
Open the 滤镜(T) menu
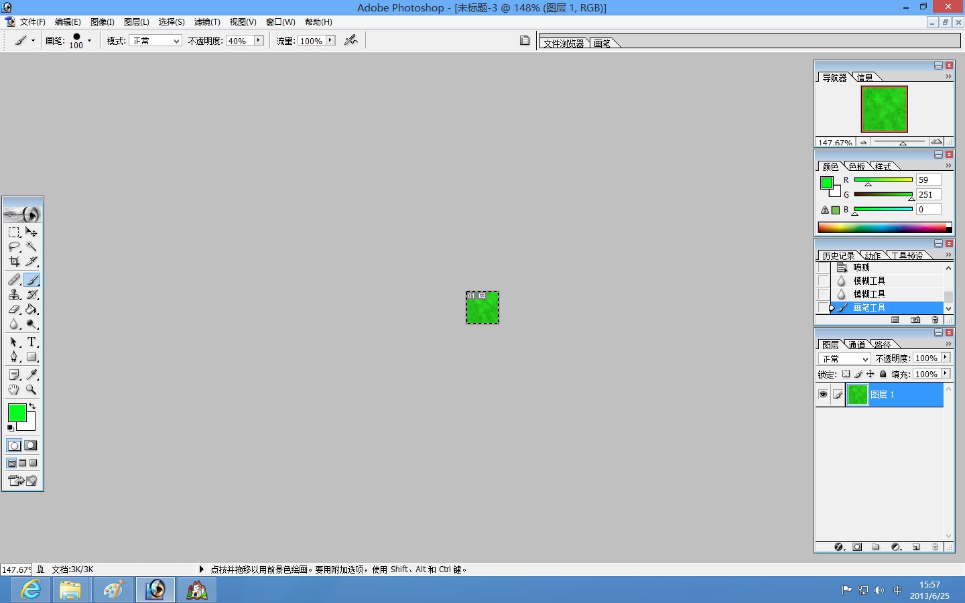coord(207,22)
